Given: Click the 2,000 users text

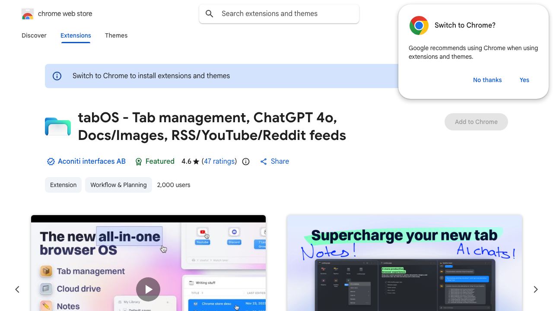Looking at the screenshot, I should (174, 185).
